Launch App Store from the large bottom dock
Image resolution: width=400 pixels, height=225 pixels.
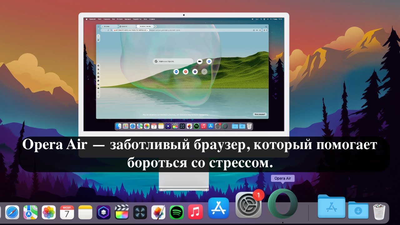219,208
